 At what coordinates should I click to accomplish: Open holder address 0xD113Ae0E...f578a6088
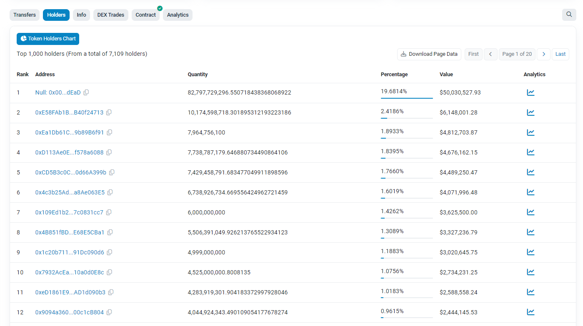point(69,152)
